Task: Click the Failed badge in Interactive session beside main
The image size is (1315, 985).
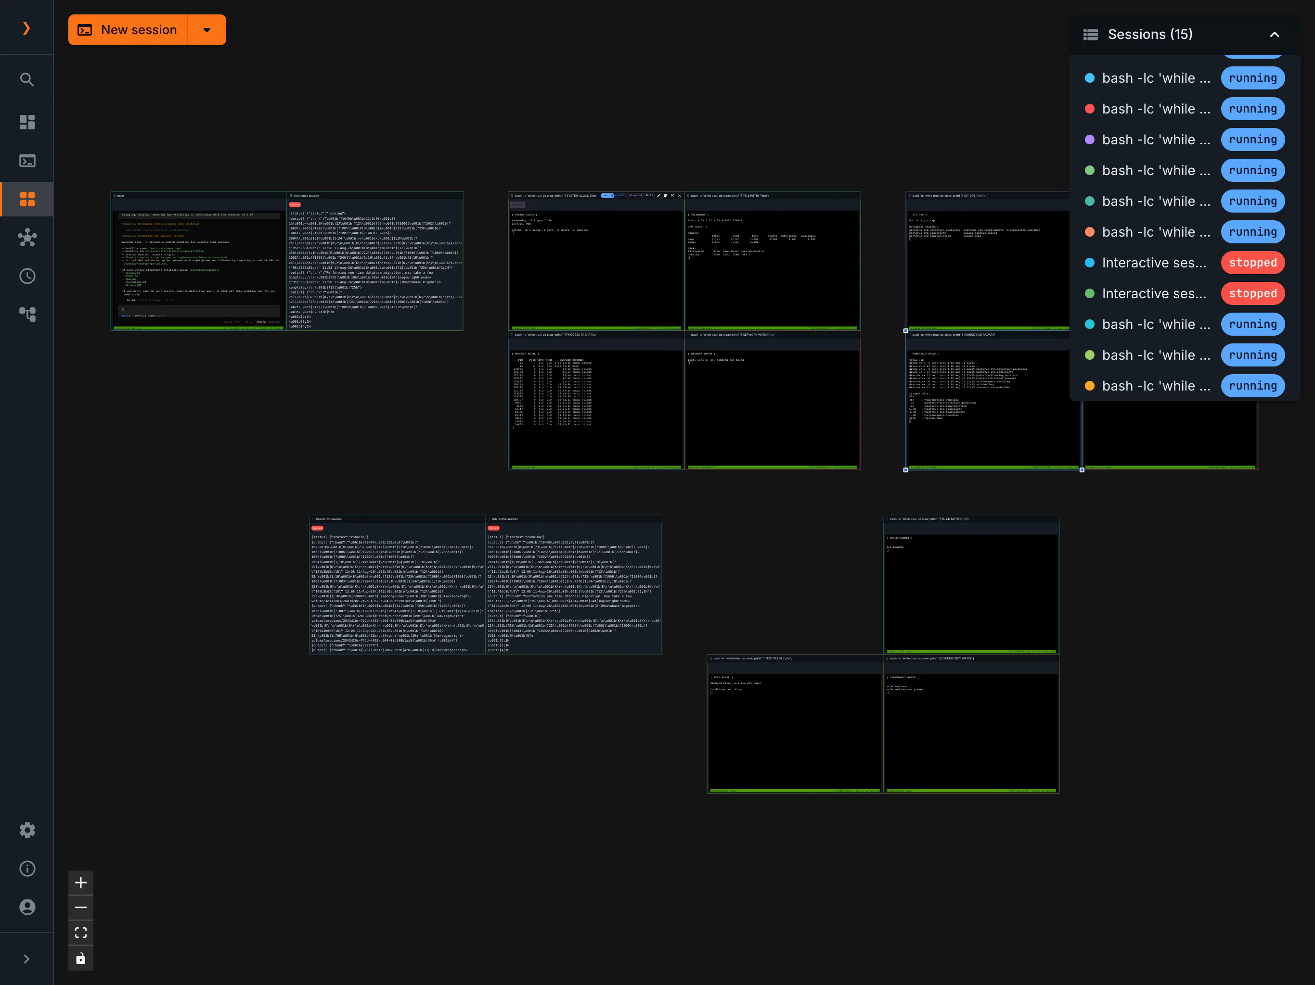Action: (295, 204)
